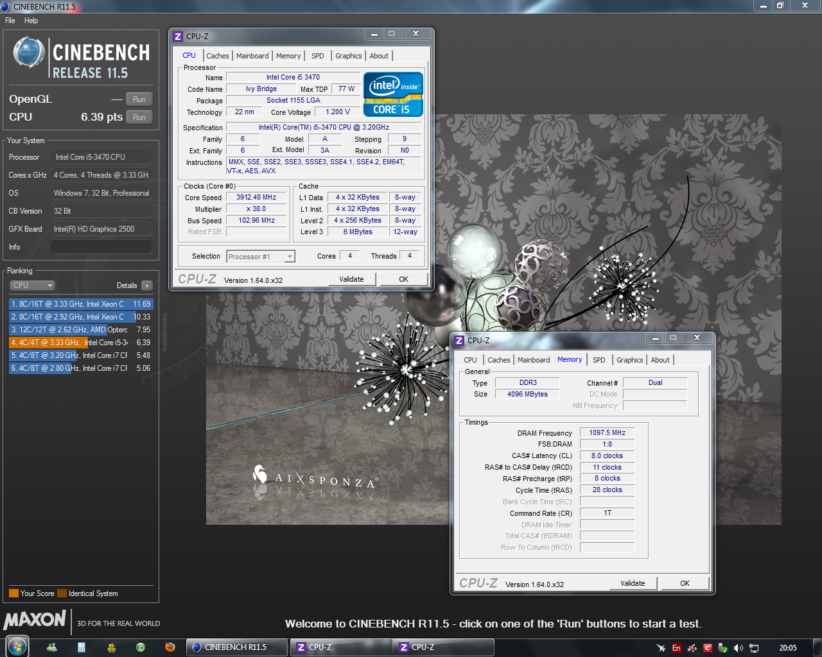Open the SPD tab in the Processor CPU-Z window

pos(318,56)
